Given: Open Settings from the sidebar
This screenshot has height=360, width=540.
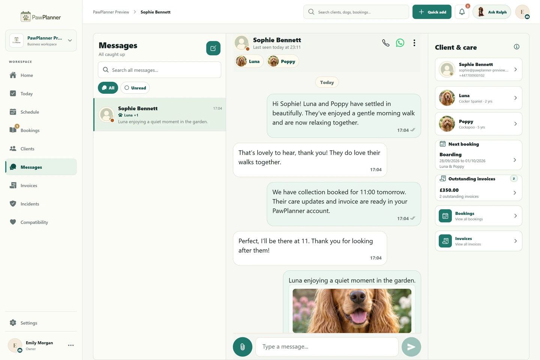Looking at the screenshot, I should [41, 323].
